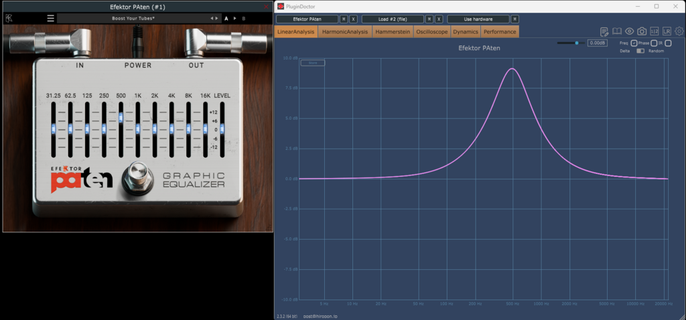Click the 62.5 Hz band slider handle
This screenshot has height=320, width=686.
[x=70, y=129]
